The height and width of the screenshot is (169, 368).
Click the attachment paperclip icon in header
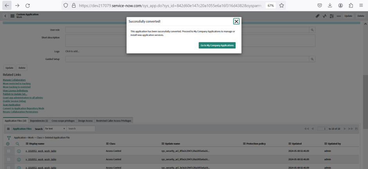[317, 16]
